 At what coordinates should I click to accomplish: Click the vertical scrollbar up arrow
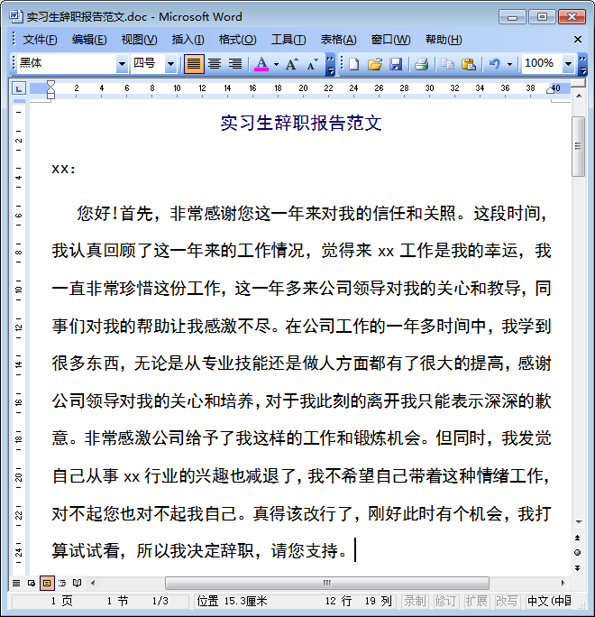[x=579, y=96]
